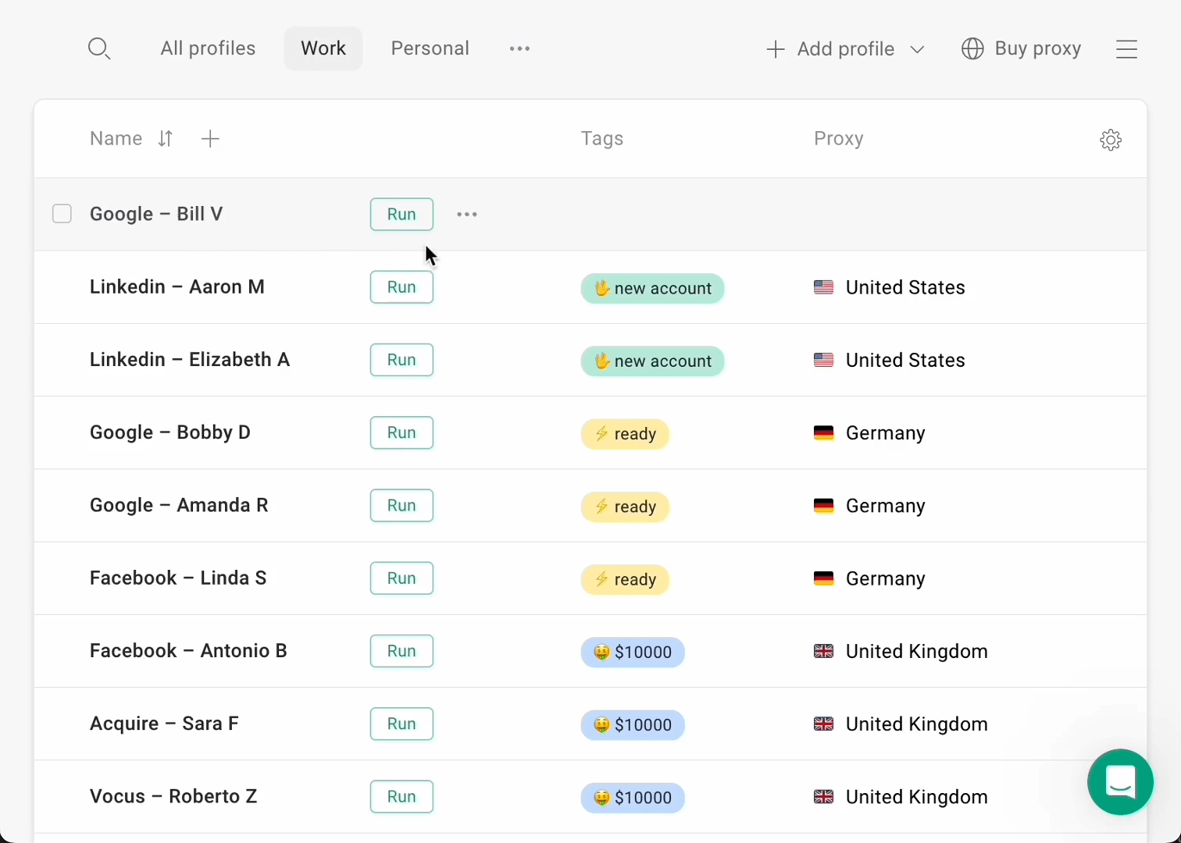
Task: Select the United Kingdom proxy for Sara F
Action: (901, 724)
